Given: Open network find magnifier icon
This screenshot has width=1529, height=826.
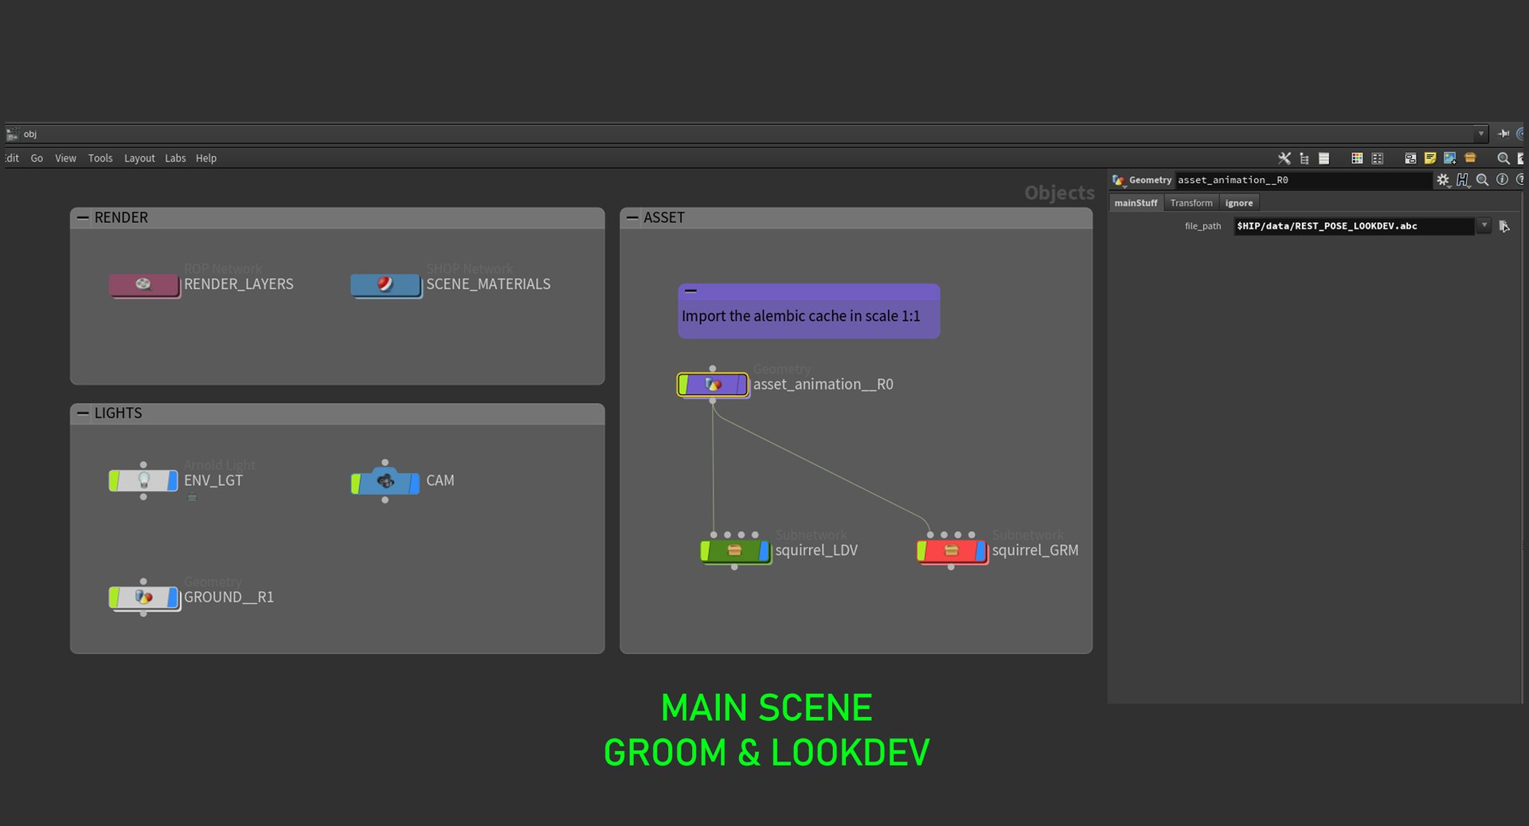Looking at the screenshot, I should pyautogui.click(x=1504, y=159).
